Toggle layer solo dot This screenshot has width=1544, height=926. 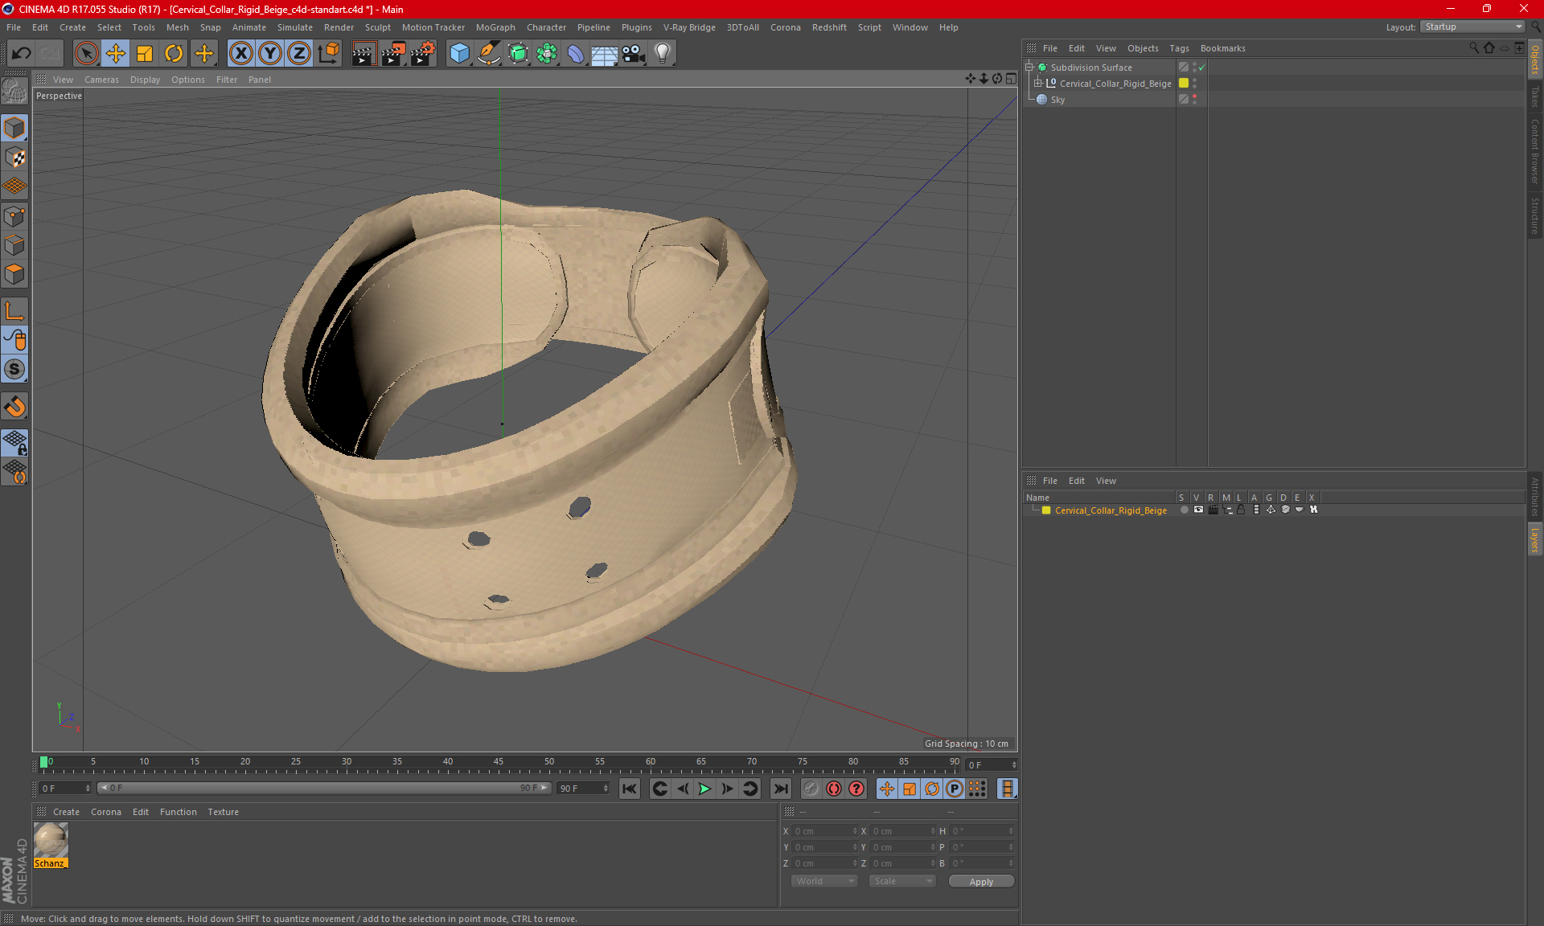coord(1184,510)
